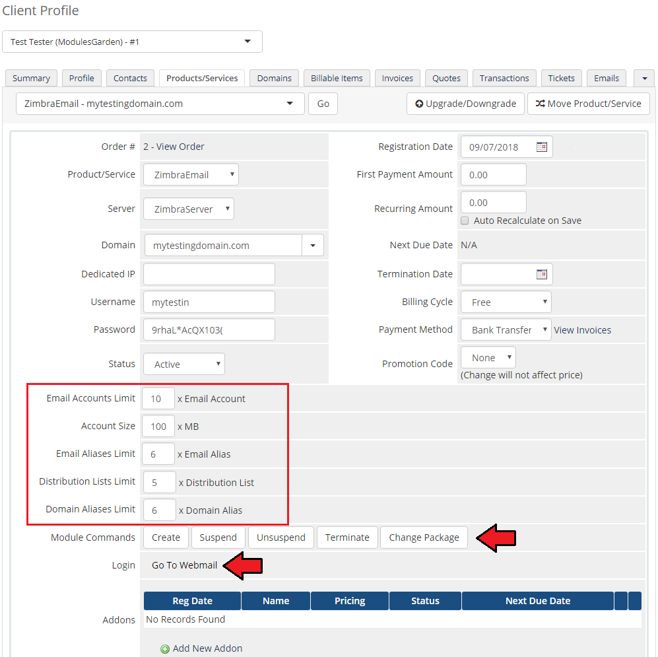Expand the extra tabs caret after Emails
The image size is (658, 657).
(x=645, y=78)
